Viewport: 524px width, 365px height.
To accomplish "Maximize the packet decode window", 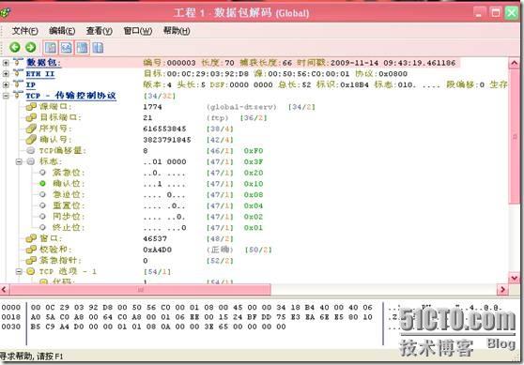I will (496, 13).
